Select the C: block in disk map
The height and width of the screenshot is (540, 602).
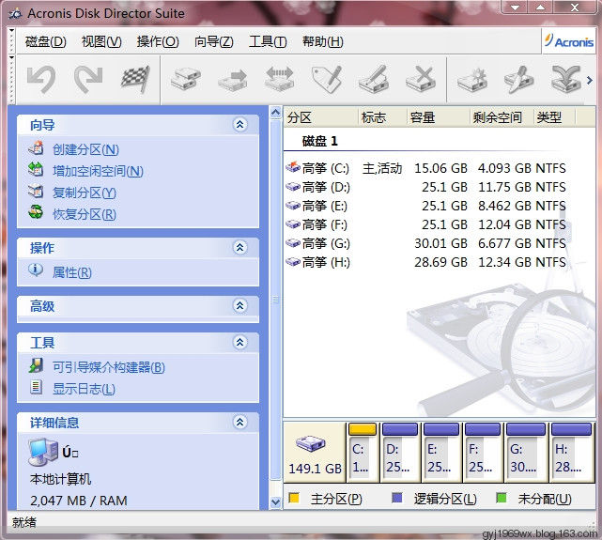click(362, 453)
